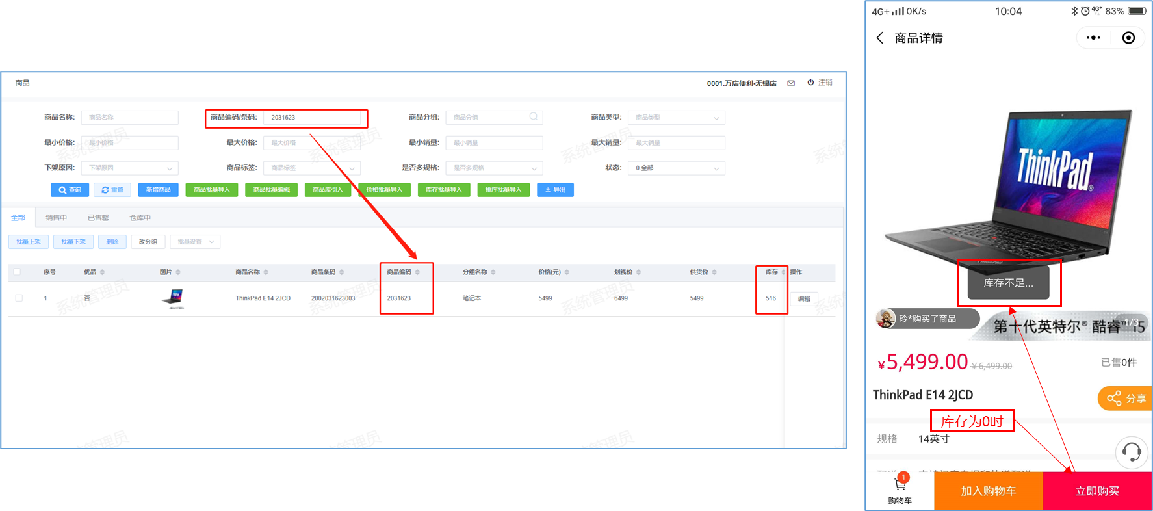Sort table by 划线价 column arrows
The height and width of the screenshot is (511, 1153).
click(x=638, y=272)
